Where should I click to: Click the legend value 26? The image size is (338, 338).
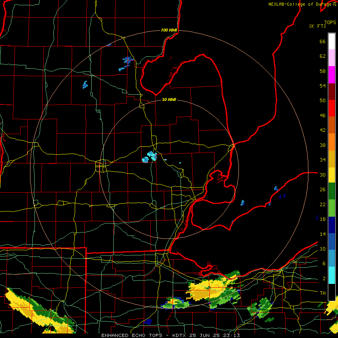point(323,190)
